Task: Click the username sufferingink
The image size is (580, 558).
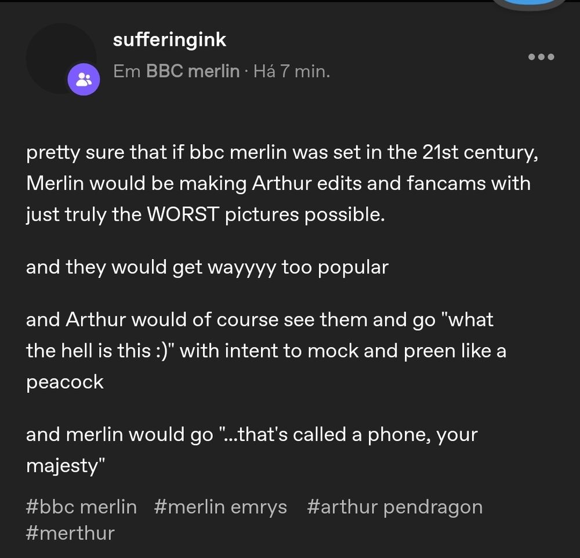Action: point(169,39)
